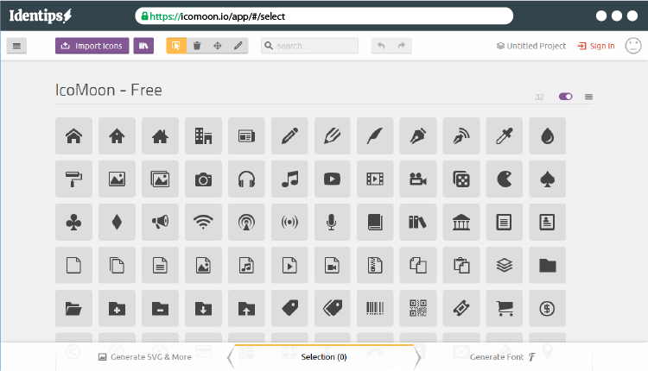Select the podcast icon

tap(246, 222)
